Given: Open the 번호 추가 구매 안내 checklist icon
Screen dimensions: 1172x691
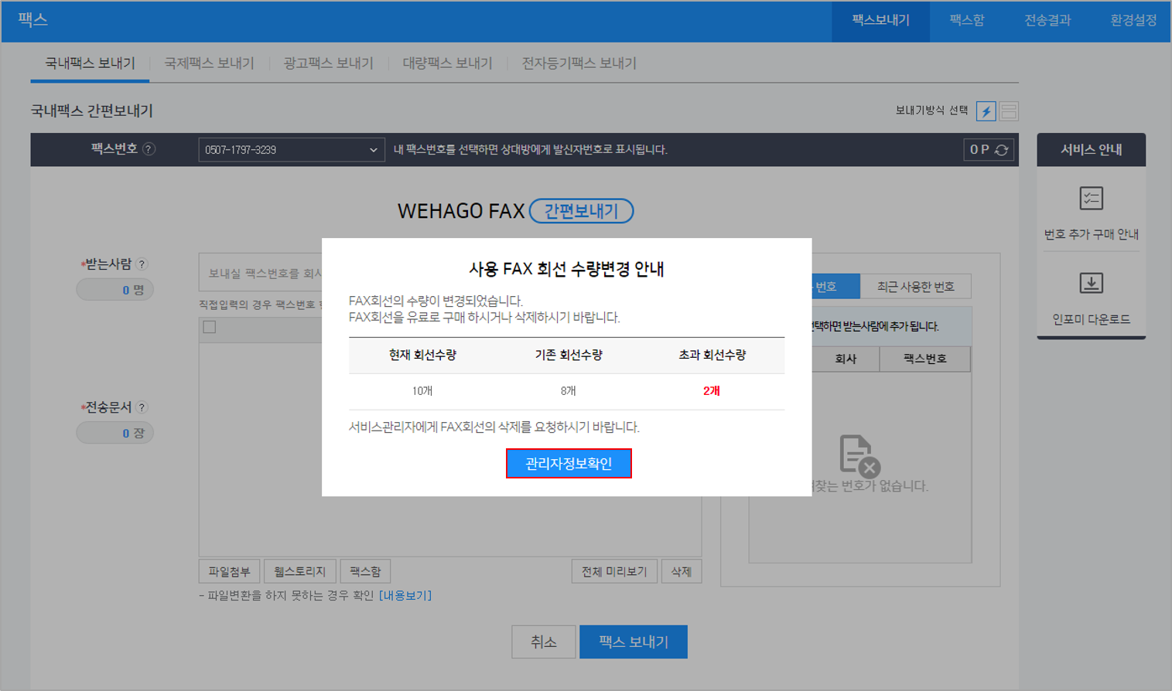Looking at the screenshot, I should (x=1091, y=199).
